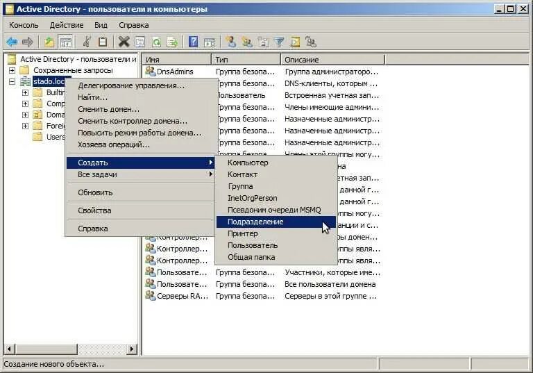Toggle the console tree pane icon
The width and height of the screenshot is (533, 373).
click(x=65, y=42)
